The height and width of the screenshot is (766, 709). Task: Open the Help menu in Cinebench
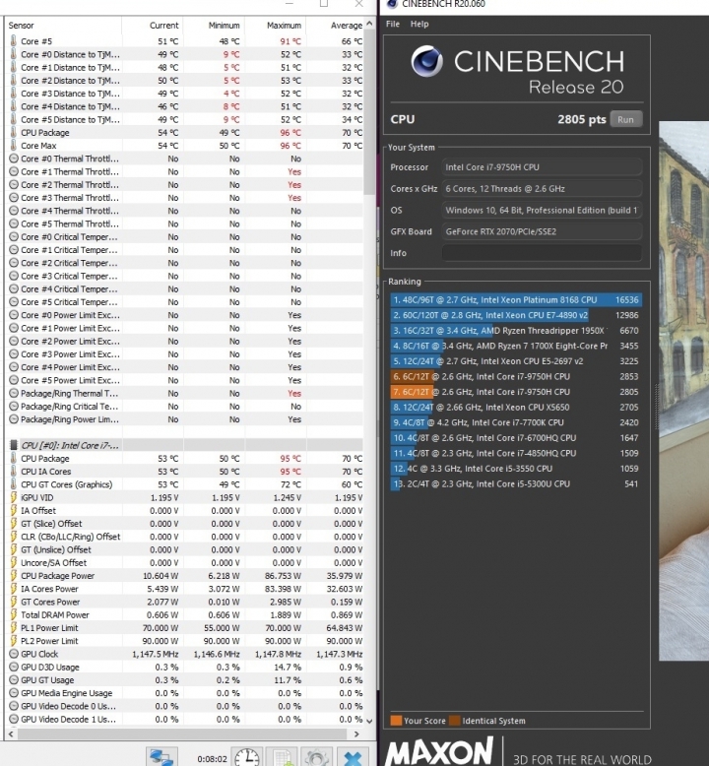419,24
